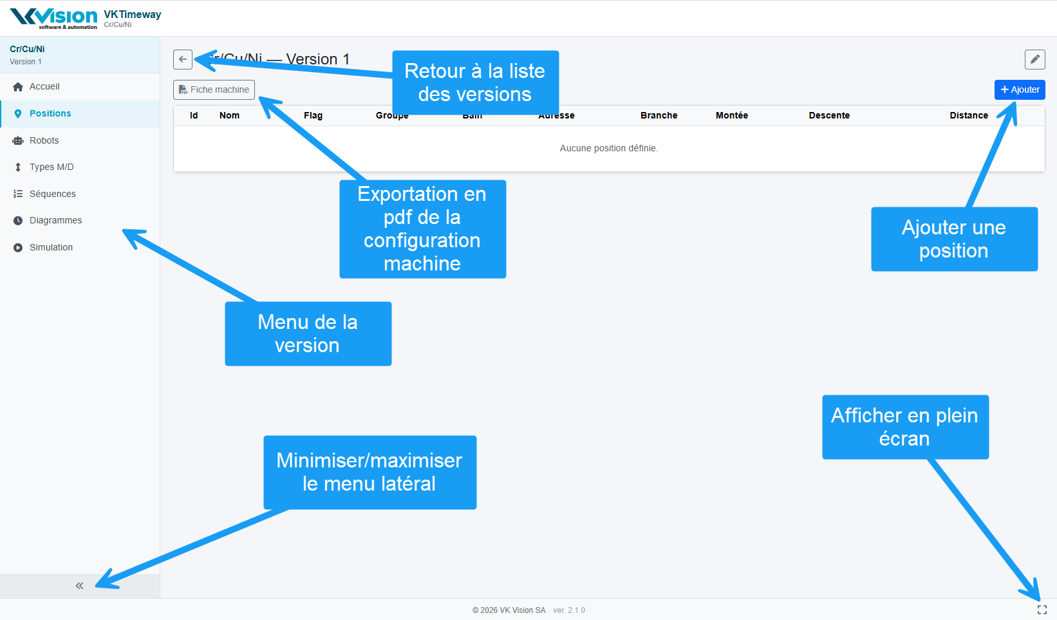Click the Montée column header
1057x620 pixels.
[x=731, y=116]
